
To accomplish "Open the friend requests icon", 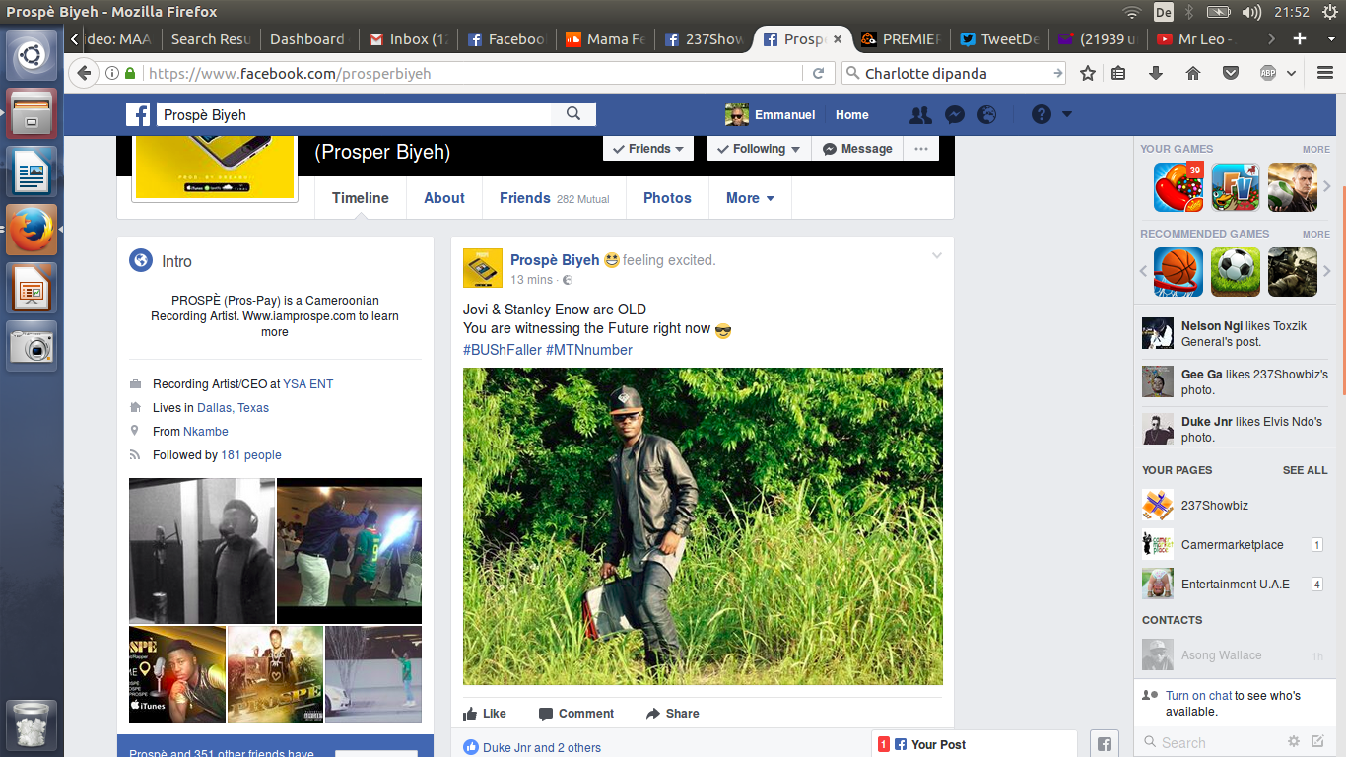I will (920, 115).
